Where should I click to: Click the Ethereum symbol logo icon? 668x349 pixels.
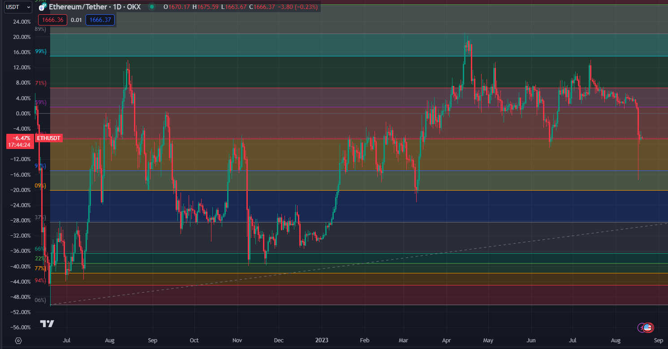pos(42,7)
